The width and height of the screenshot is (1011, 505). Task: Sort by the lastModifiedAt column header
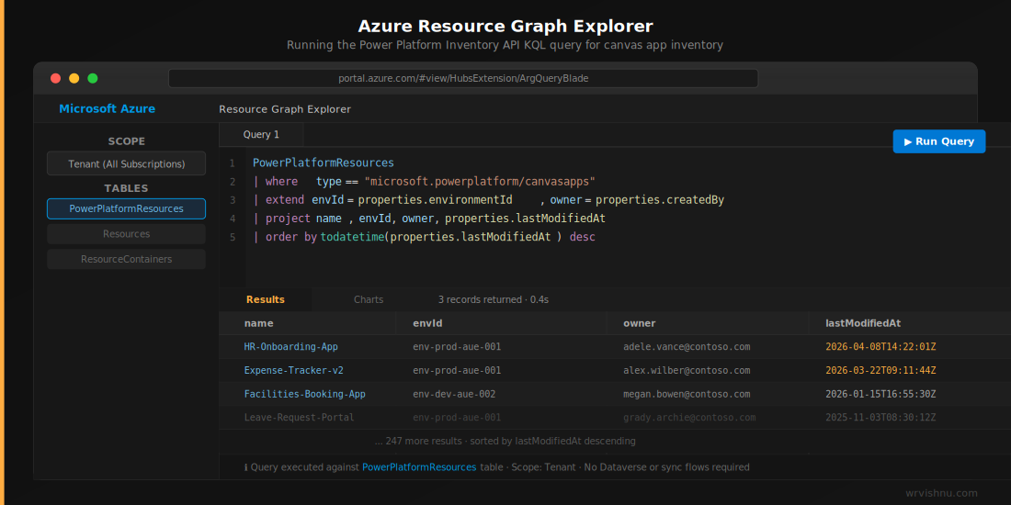tap(863, 323)
